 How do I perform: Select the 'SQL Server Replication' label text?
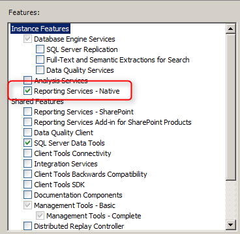[x=82, y=49]
